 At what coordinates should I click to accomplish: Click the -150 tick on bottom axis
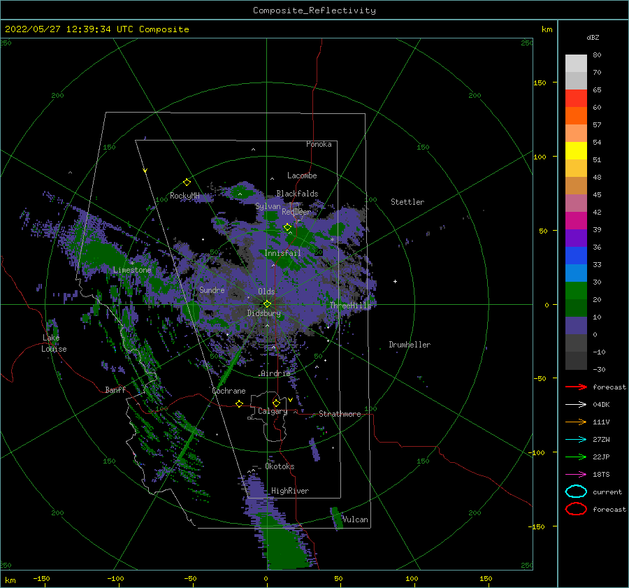(x=41, y=578)
